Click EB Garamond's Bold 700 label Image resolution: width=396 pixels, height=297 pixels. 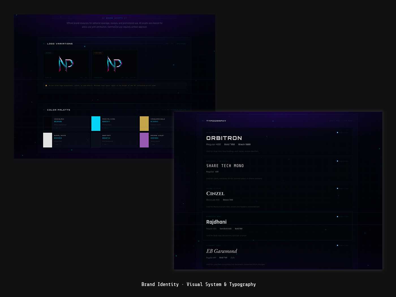coord(223,258)
